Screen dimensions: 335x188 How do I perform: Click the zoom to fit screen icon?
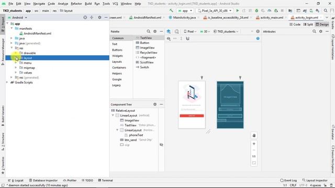[x=254, y=163]
